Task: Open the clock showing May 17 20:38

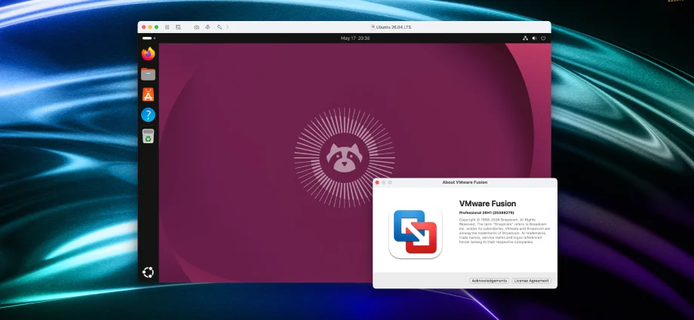Action: (x=355, y=38)
